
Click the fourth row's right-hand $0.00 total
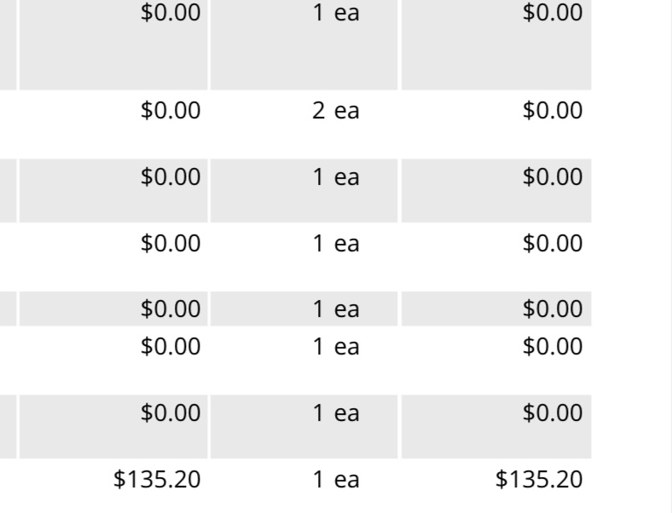(552, 244)
